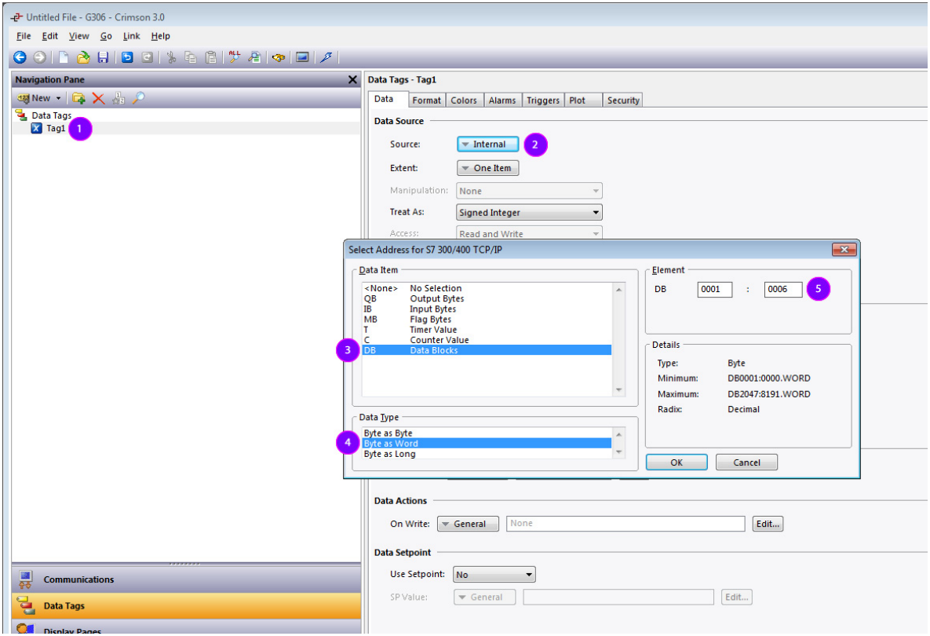Open the Extent One Item dropdown
The image size is (930, 636).
(x=487, y=168)
